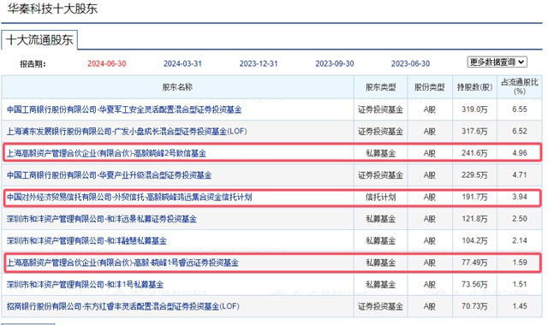Click the 2.14 percentage cell
548x325 pixels.
click(x=520, y=241)
